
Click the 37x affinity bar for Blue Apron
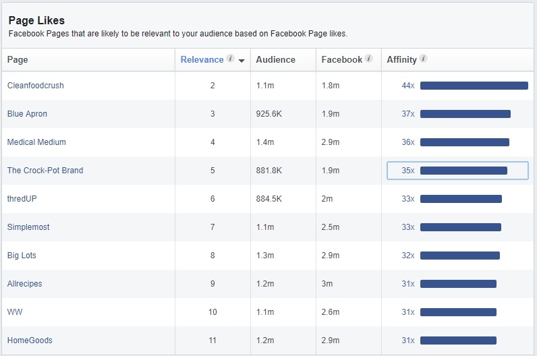[x=465, y=114]
